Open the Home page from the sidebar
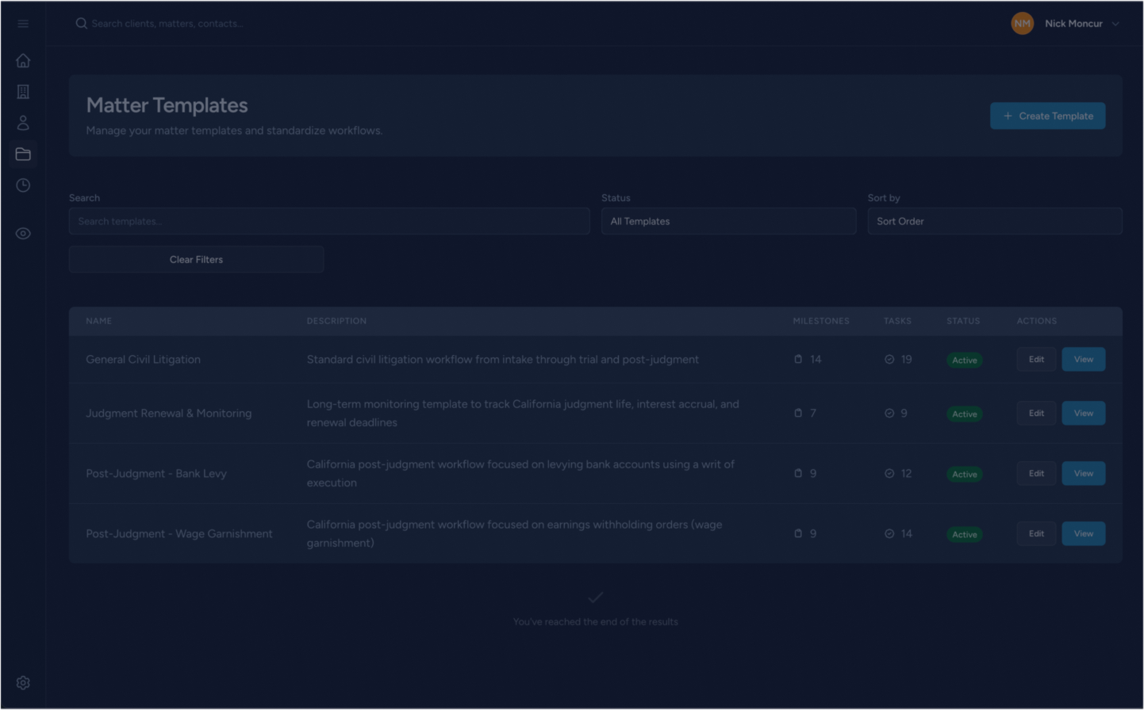Viewport: 1144px width, 710px height. tap(22, 60)
